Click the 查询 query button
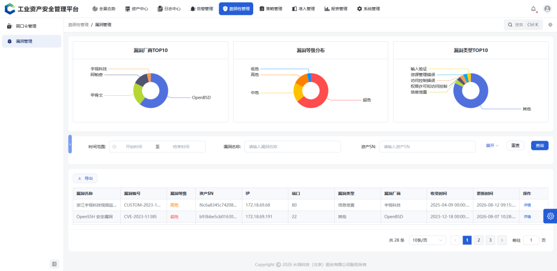The height and width of the screenshot is (271, 557). click(539, 145)
